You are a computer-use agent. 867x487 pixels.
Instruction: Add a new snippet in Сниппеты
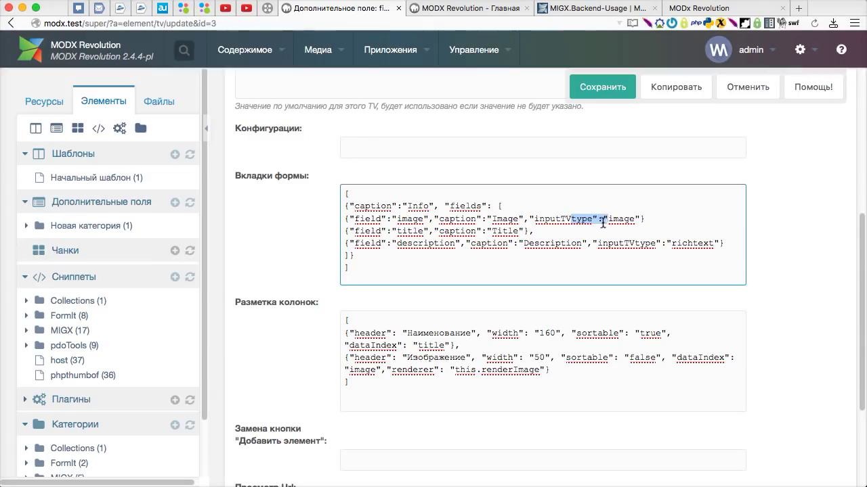pos(175,277)
